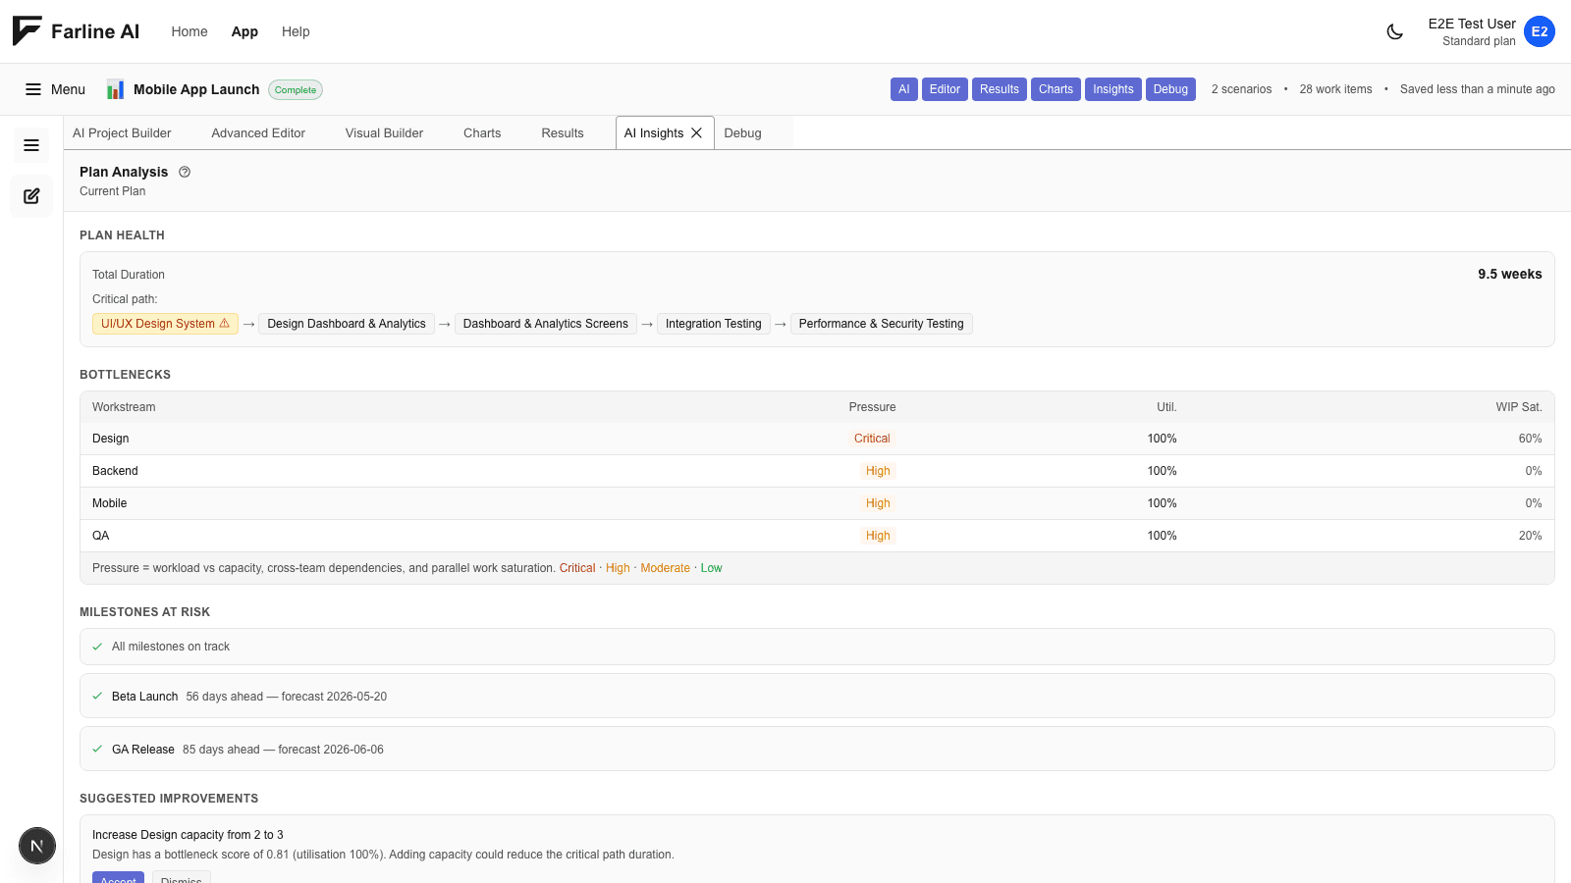Close the AI Insights tab
The height and width of the screenshot is (883, 1571).
[697, 133]
